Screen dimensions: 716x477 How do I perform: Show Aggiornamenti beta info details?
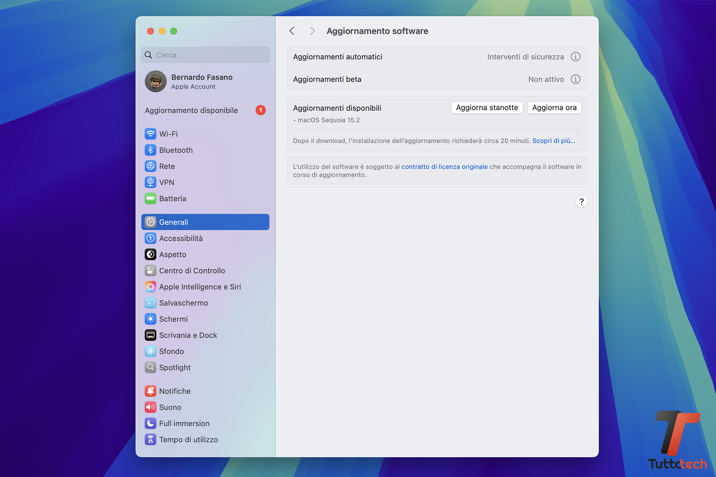pyautogui.click(x=575, y=79)
